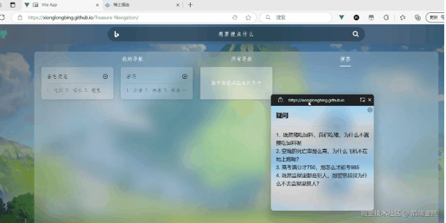446x223 pixels.
Task: Close the Vite App browser tab
Action: click(x=97, y=5)
